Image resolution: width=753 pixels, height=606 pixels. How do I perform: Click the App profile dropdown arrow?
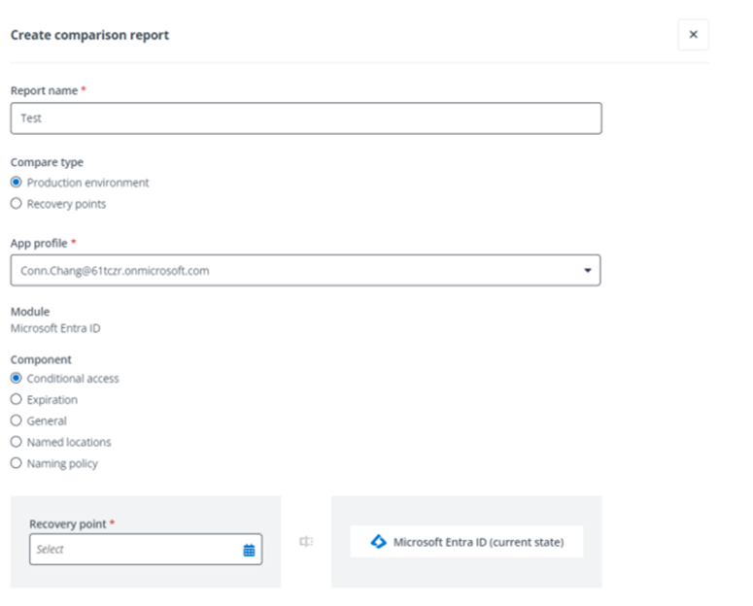[x=587, y=271]
